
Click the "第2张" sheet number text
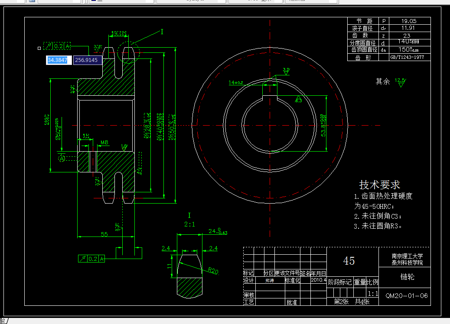(x=341, y=301)
